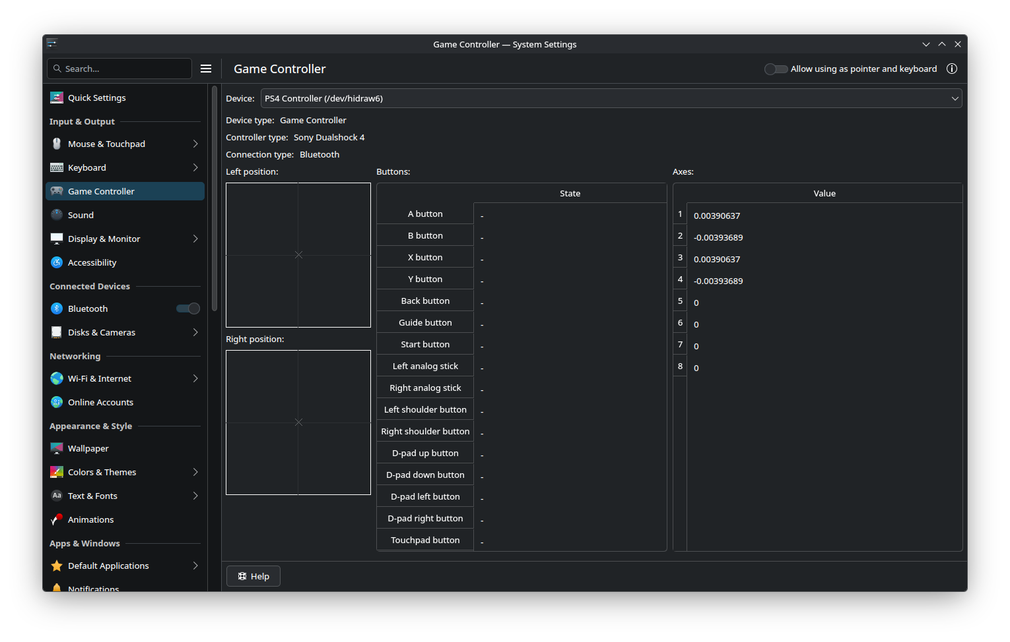Viewport: 1010px width, 642px height.
Task: Open the hamburger menu beside search
Action: (206, 69)
